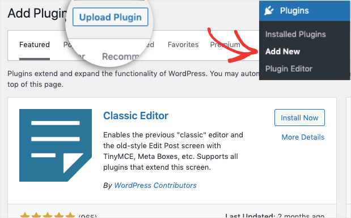
Task: Click the Classic Editor description text
Action: 173,151
